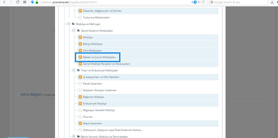Screen dimensions: 278x138
Task: Open the speed dial grid icon
Action: coord(25,2)
